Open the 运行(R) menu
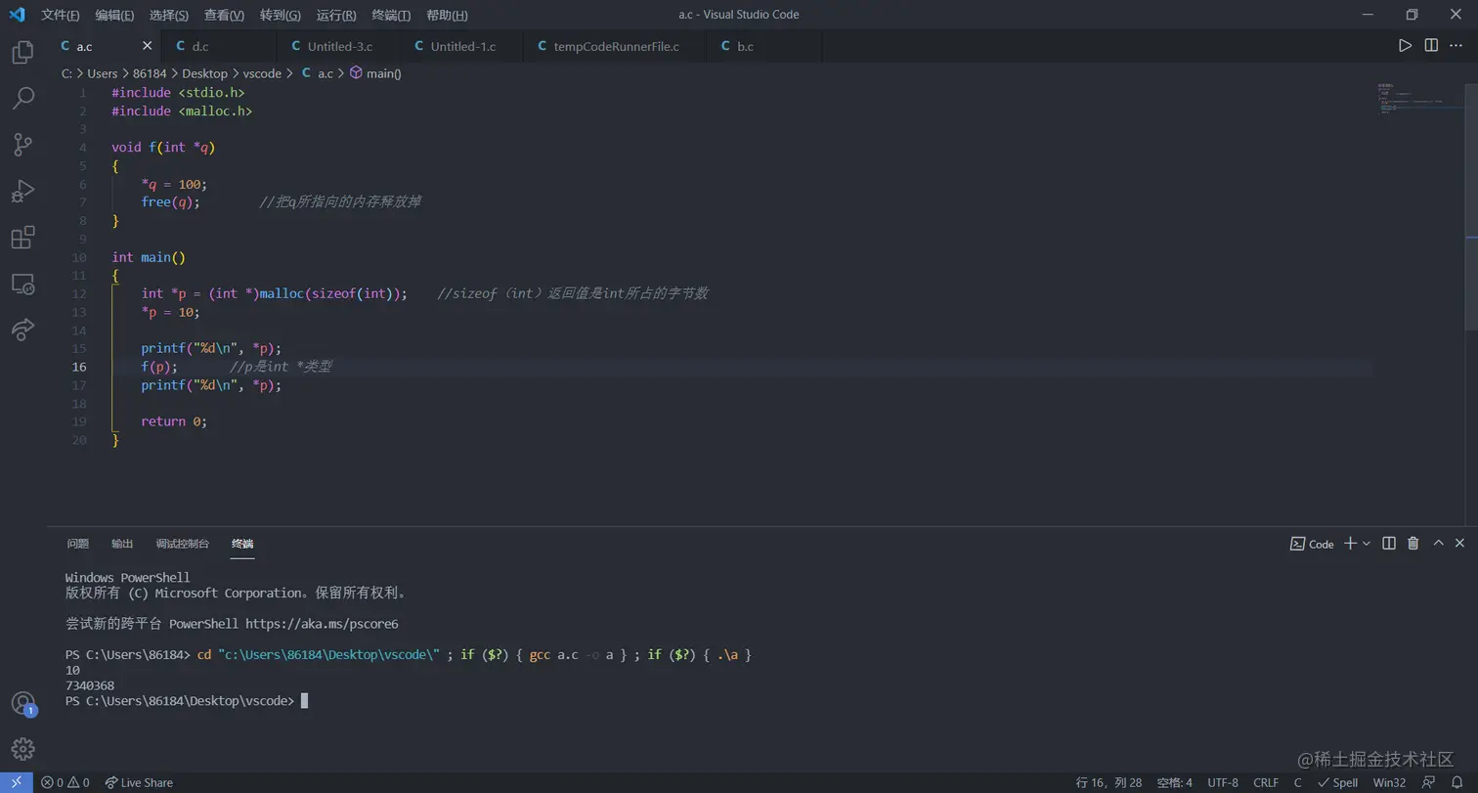This screenshot has height=793, width=1478. pyautogui.click(x=336, y=15)
